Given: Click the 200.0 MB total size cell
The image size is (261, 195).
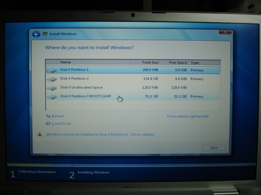Looking at the screenshot, I should click(x=150, y=70).
